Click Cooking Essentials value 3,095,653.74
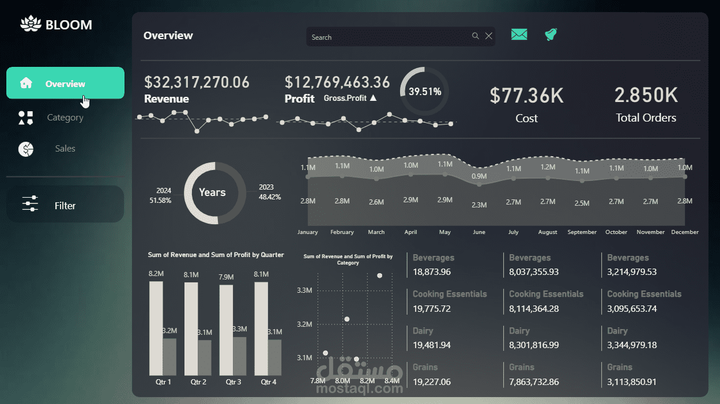720x404 pixels. pos(632,308)
